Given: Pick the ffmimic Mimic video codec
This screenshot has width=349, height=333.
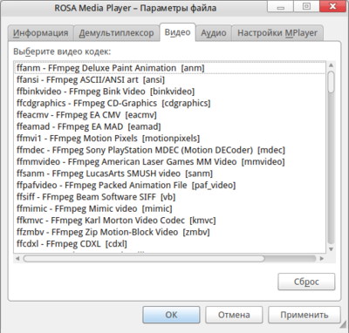Looking at the screenshot, I should (x=170, y=208).
